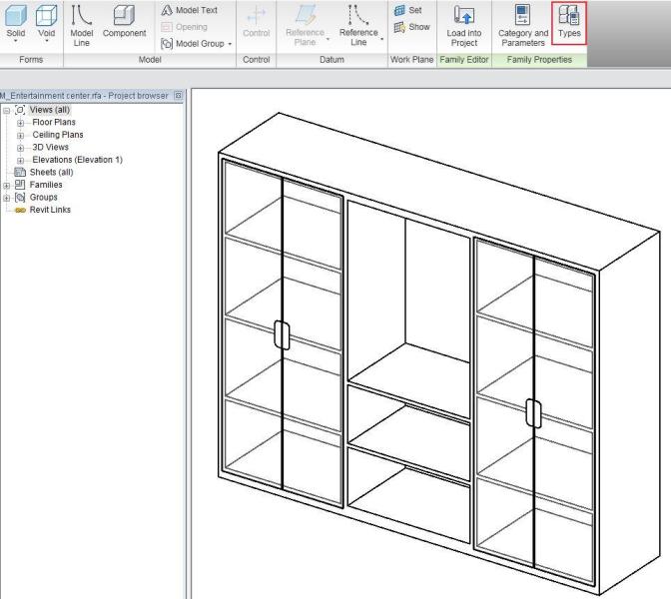Viewport: 671px width, 599px height.
Task: Open the Void dropdown arrow
Action: tap(46, 42)
